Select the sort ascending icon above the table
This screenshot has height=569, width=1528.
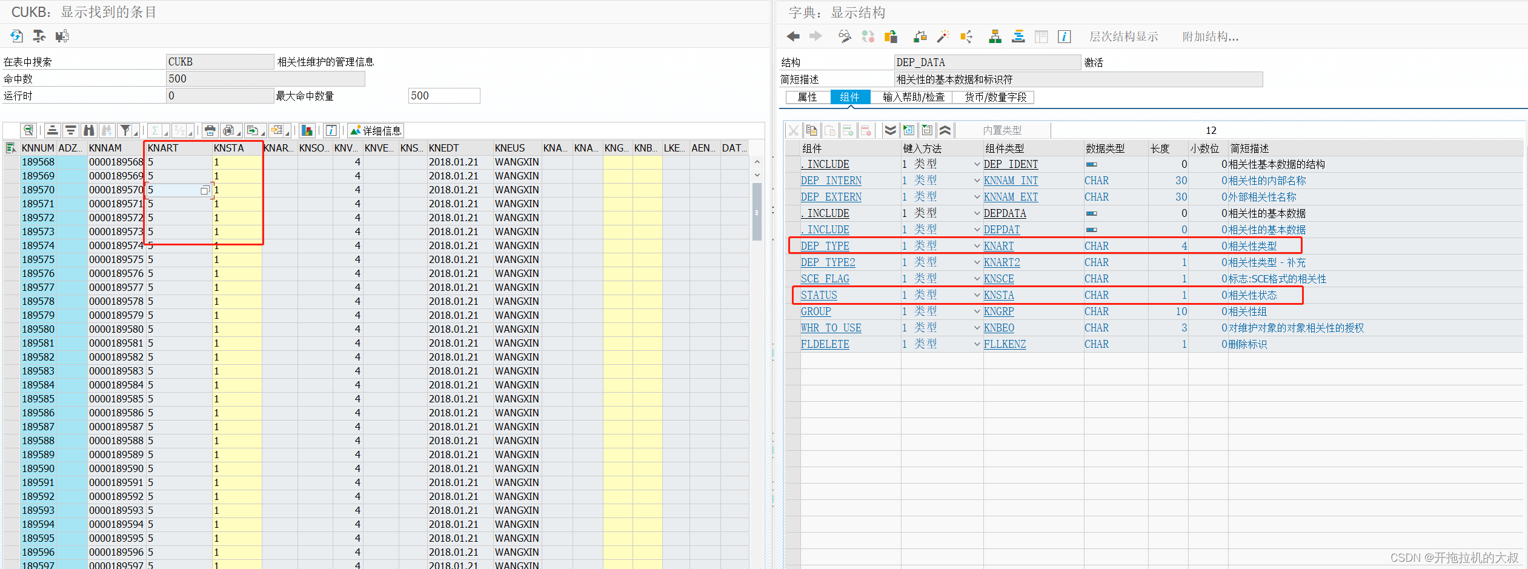52,130
